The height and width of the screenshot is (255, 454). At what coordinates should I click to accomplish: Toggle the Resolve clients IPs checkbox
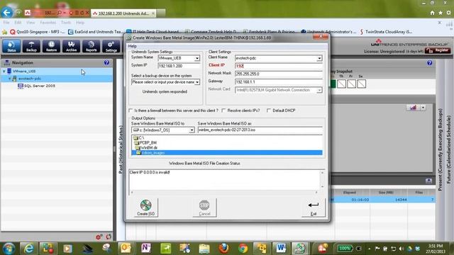click(x=223, y=110)
